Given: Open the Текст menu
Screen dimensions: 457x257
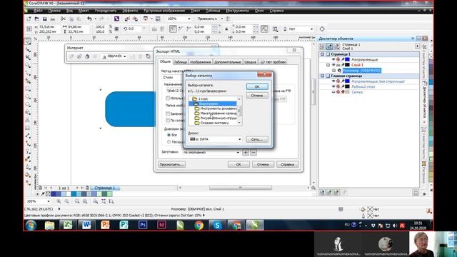Looking at the screenshot, I should click(195, 11).
